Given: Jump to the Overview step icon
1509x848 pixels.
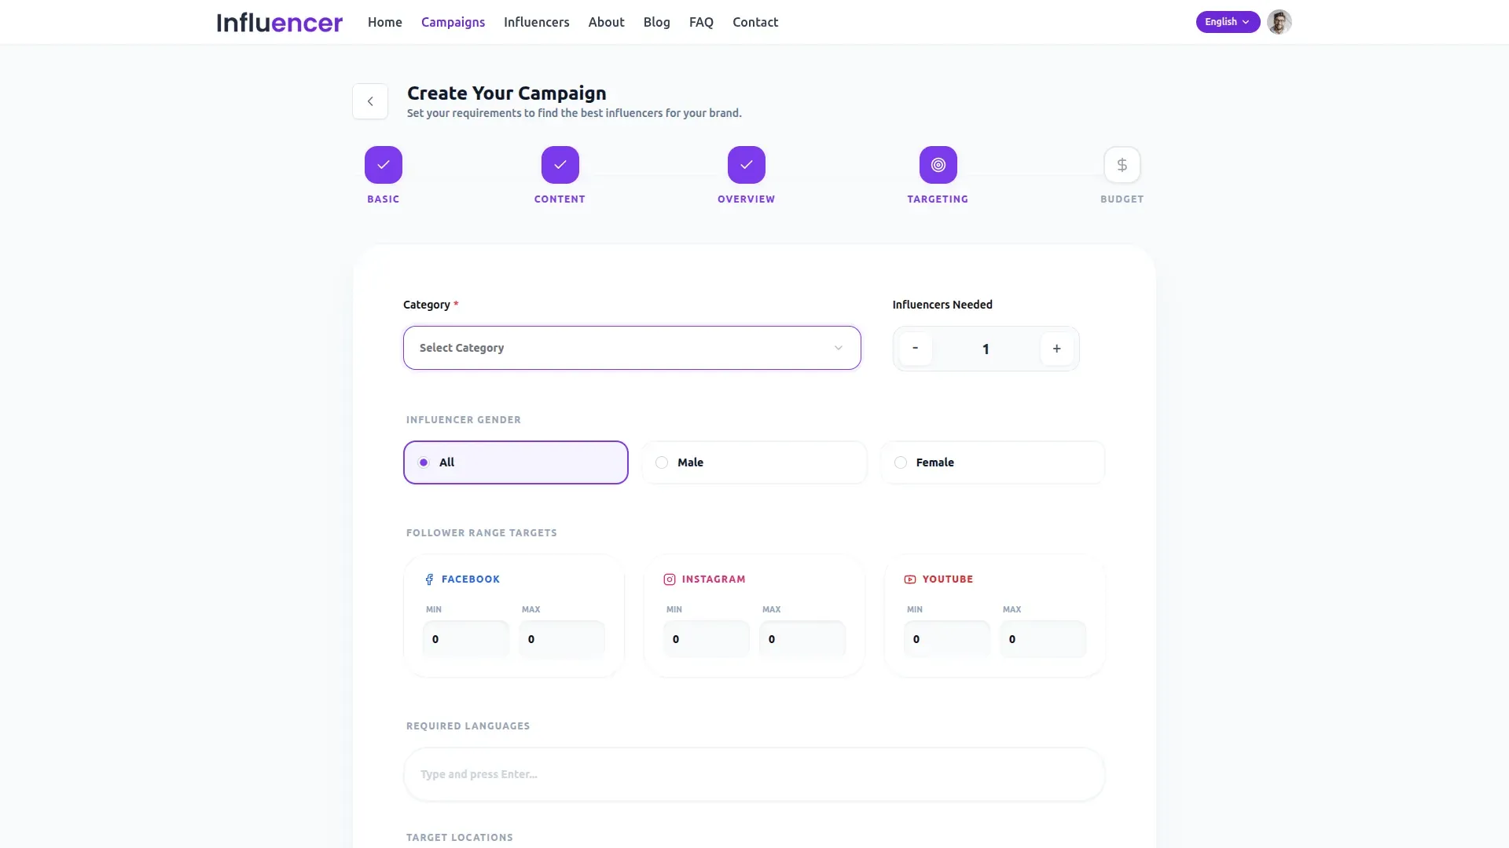Looking at the screenshot, I should click(746, 165).
